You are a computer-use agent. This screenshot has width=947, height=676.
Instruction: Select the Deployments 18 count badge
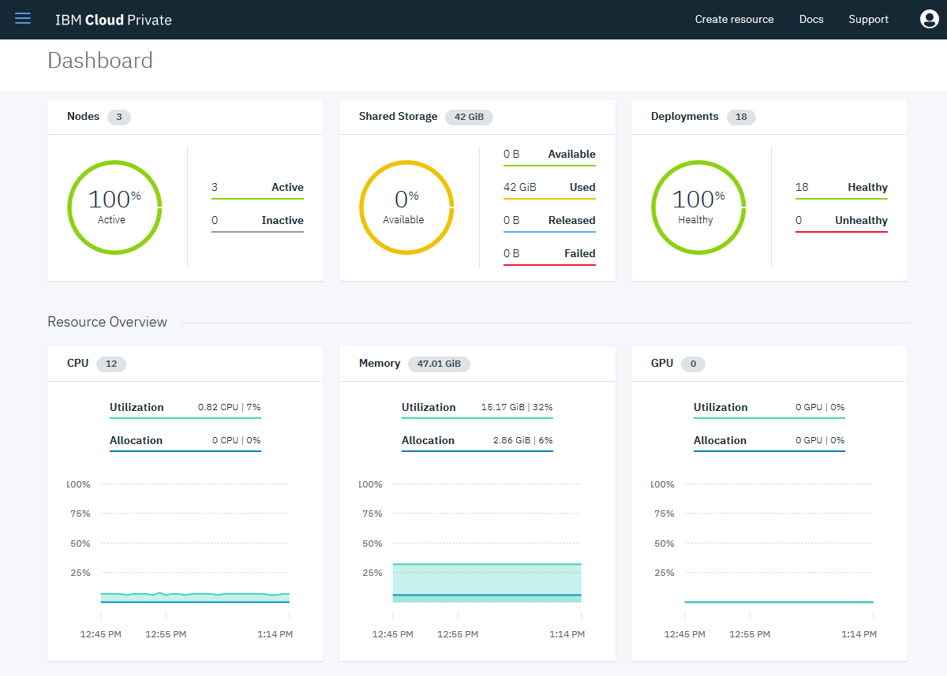coord(740,117)
